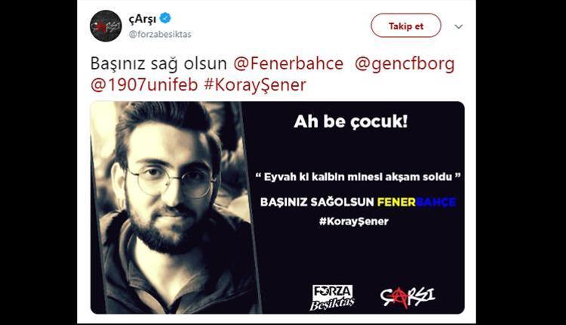Click the blue verified badge
The width and height of the screenshot is (566, 325).
coord(165,18)
